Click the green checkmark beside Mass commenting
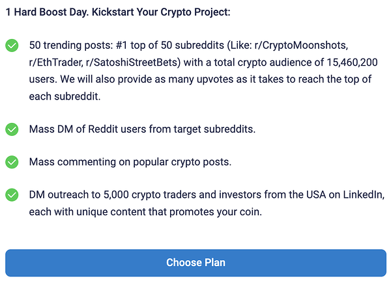391x281 pixels. [x=12, y=162]
